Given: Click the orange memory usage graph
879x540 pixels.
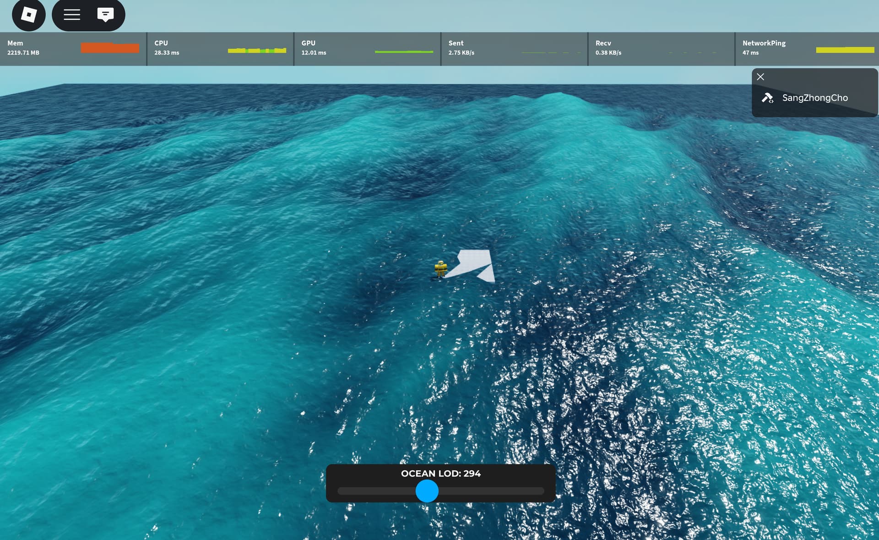Looking at the screenshot, I should [110, 48].
